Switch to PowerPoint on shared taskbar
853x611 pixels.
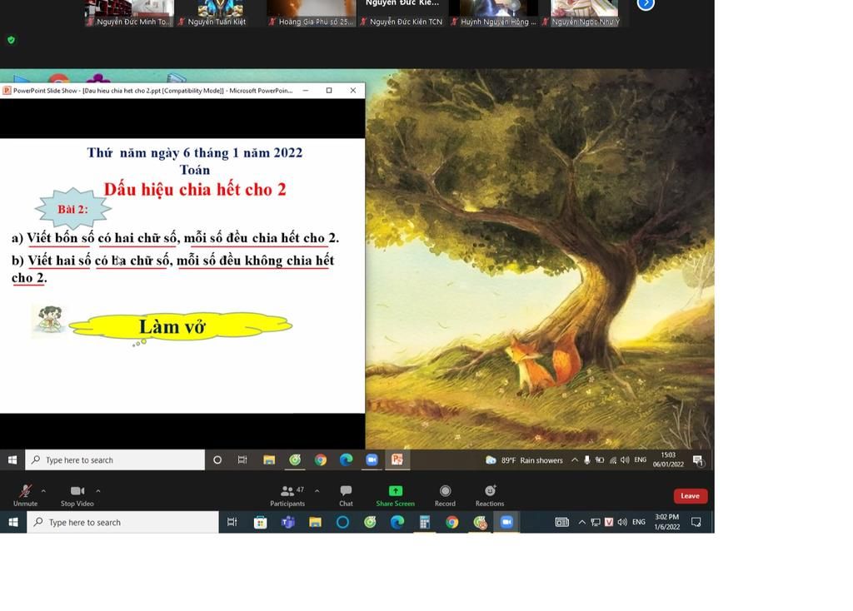(397, 459)
